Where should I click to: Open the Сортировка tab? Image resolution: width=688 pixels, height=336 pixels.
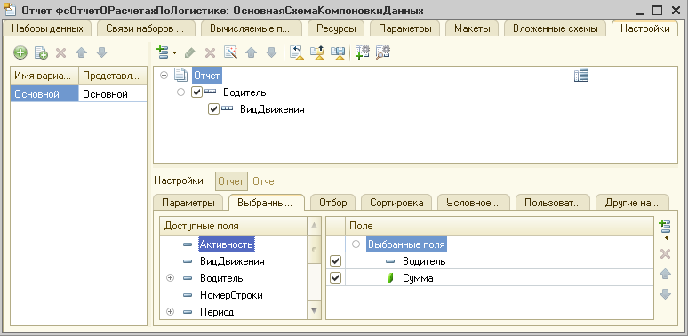[x=396, y=203]
